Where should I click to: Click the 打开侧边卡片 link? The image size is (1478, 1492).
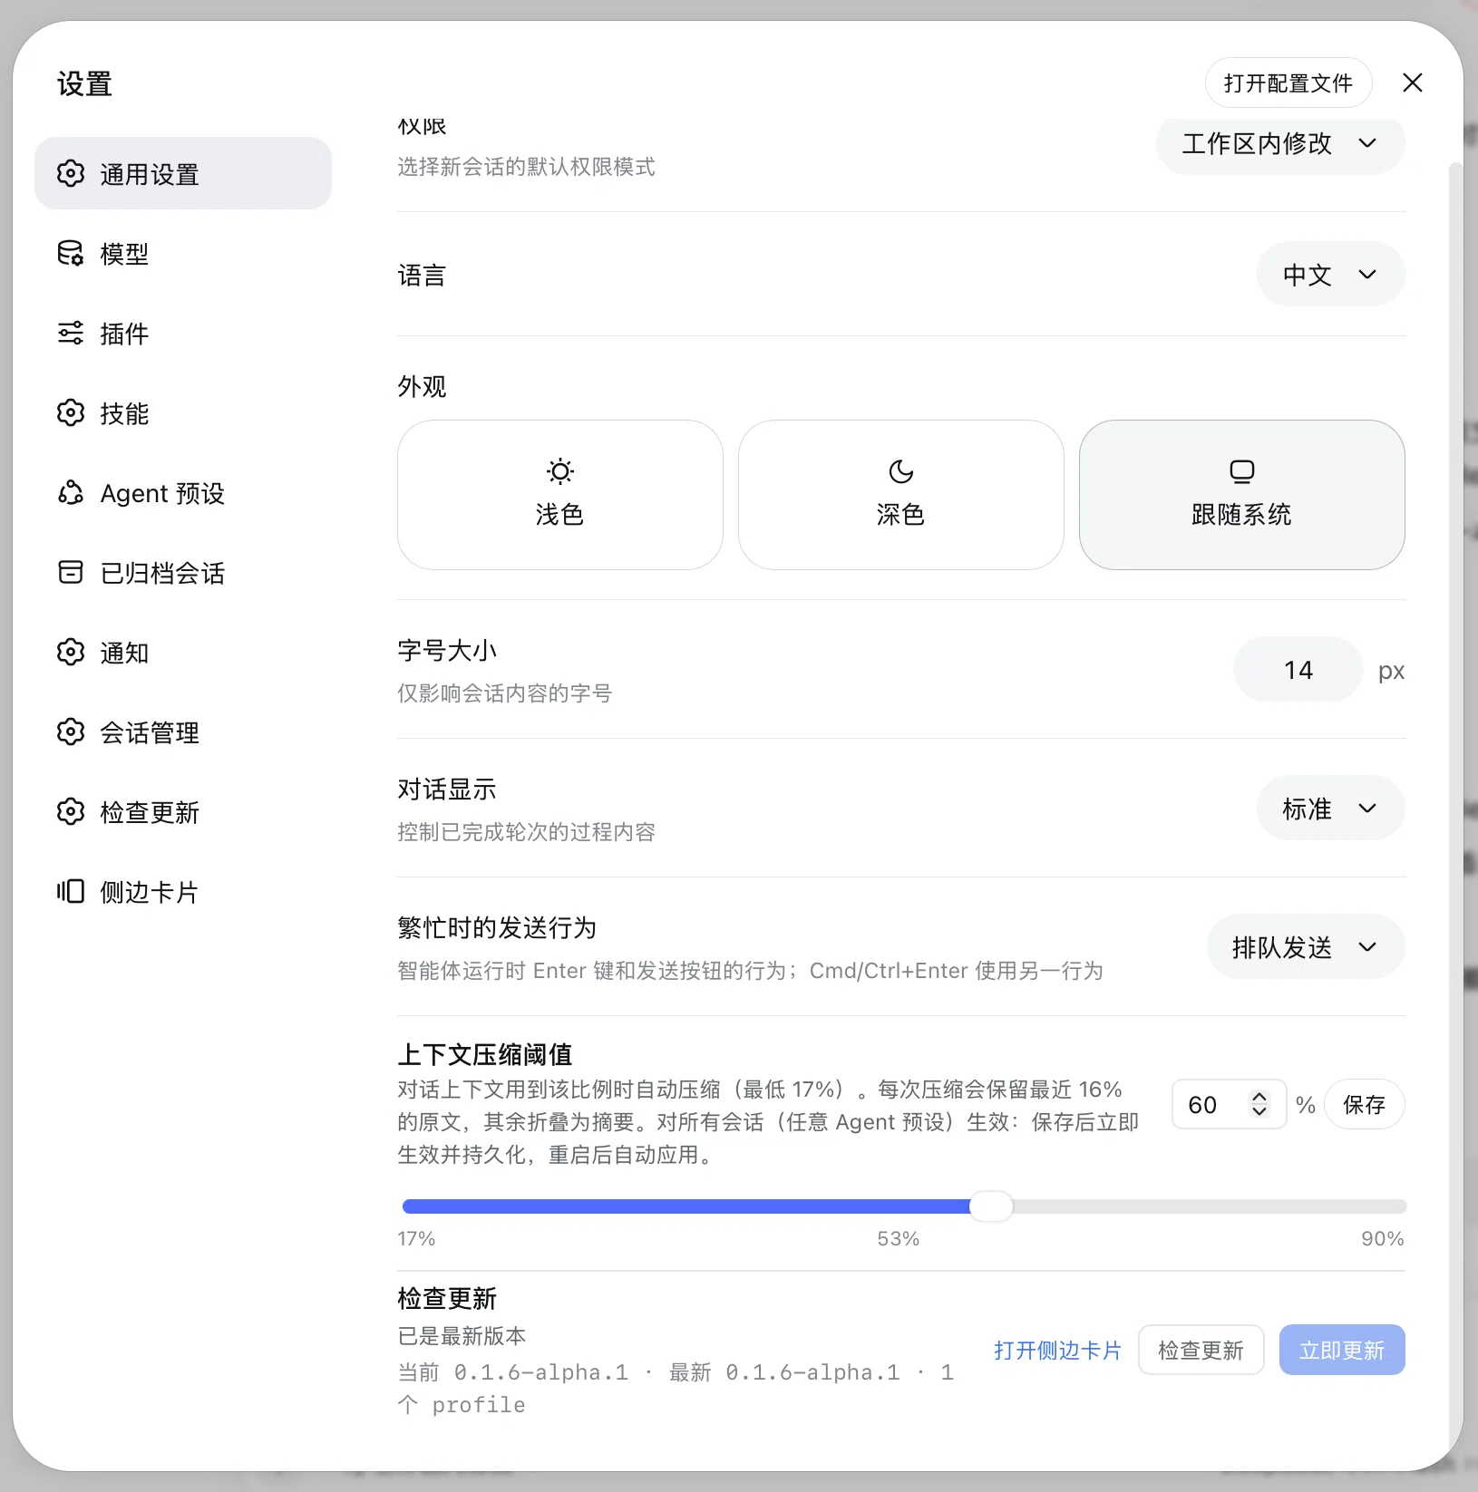[1057, 1350]
